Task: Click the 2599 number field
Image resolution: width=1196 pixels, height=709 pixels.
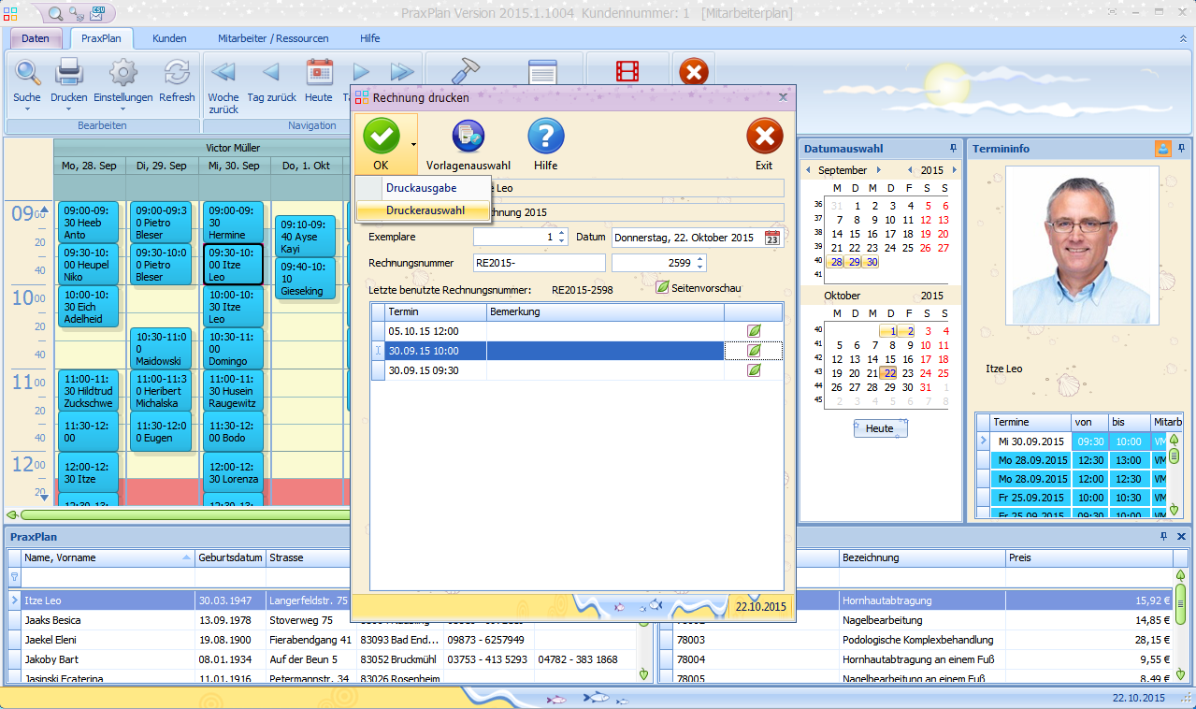Action: coord(653,263)
